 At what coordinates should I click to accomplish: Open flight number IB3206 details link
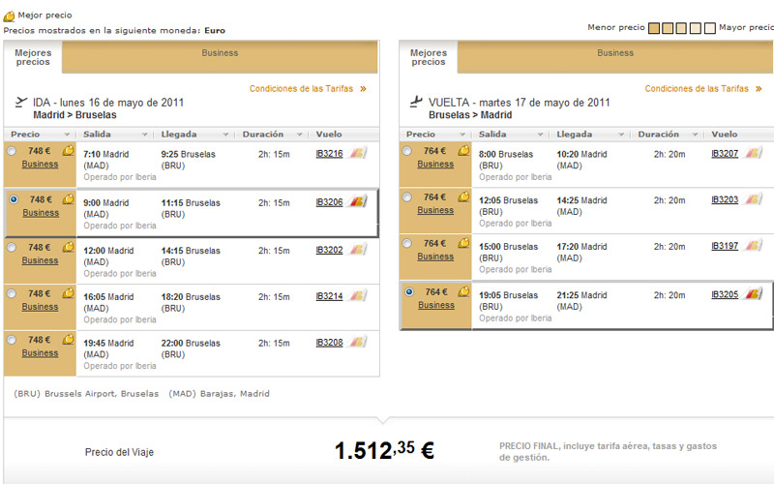point(329,202)
